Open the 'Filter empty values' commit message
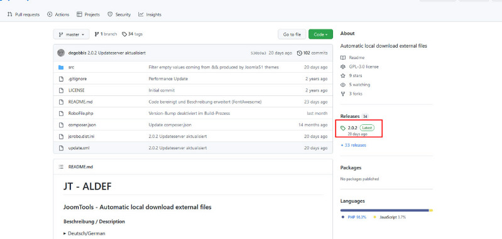Viewport: 502px width, 239px height. [x=214, y=67]
